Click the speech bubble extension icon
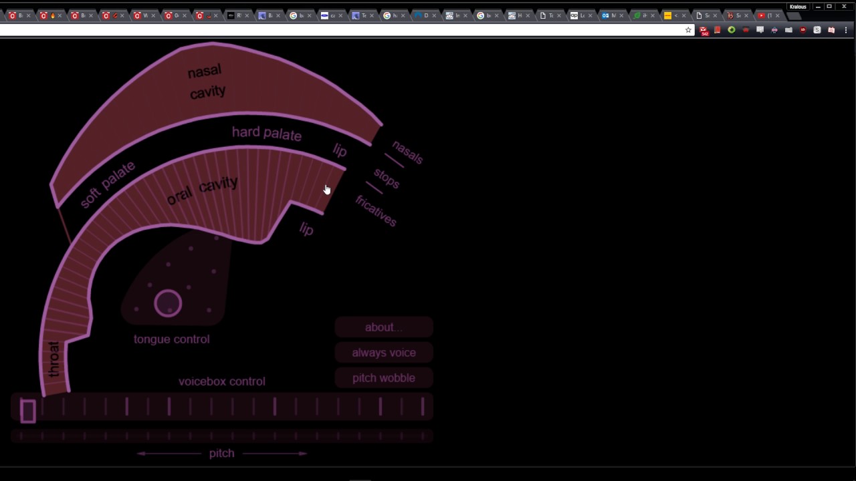 click(x=760, y=30)
